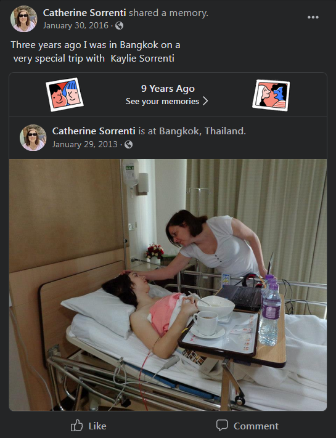Screen dimensions: 336x438
Task: Click the globe privacy icon beside January 30, 2016
Action: coord(120,26)
